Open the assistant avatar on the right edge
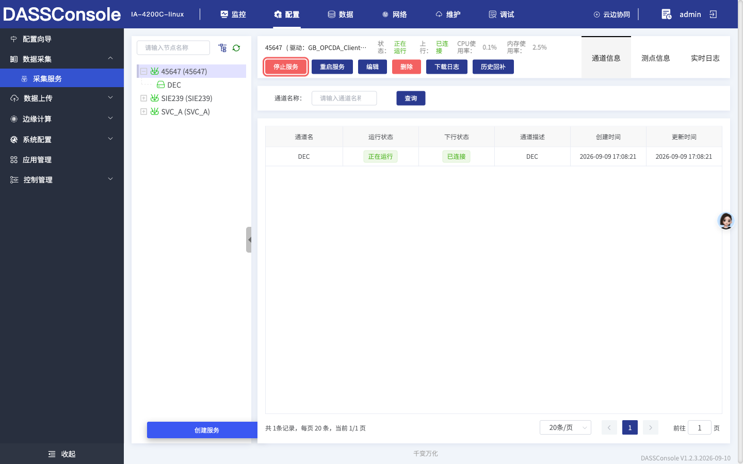The height and width of the screenshot is (464, 743). pyautogui.click(x=726, y=221)
